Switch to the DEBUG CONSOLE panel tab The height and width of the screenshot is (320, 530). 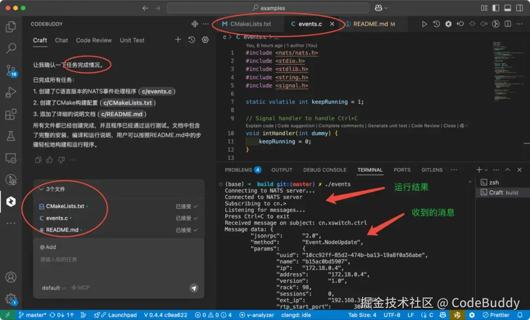[x=325, y=170]
